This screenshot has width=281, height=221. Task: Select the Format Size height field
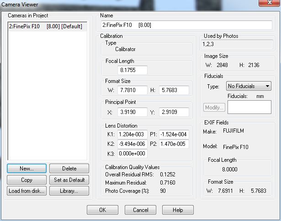174,90
